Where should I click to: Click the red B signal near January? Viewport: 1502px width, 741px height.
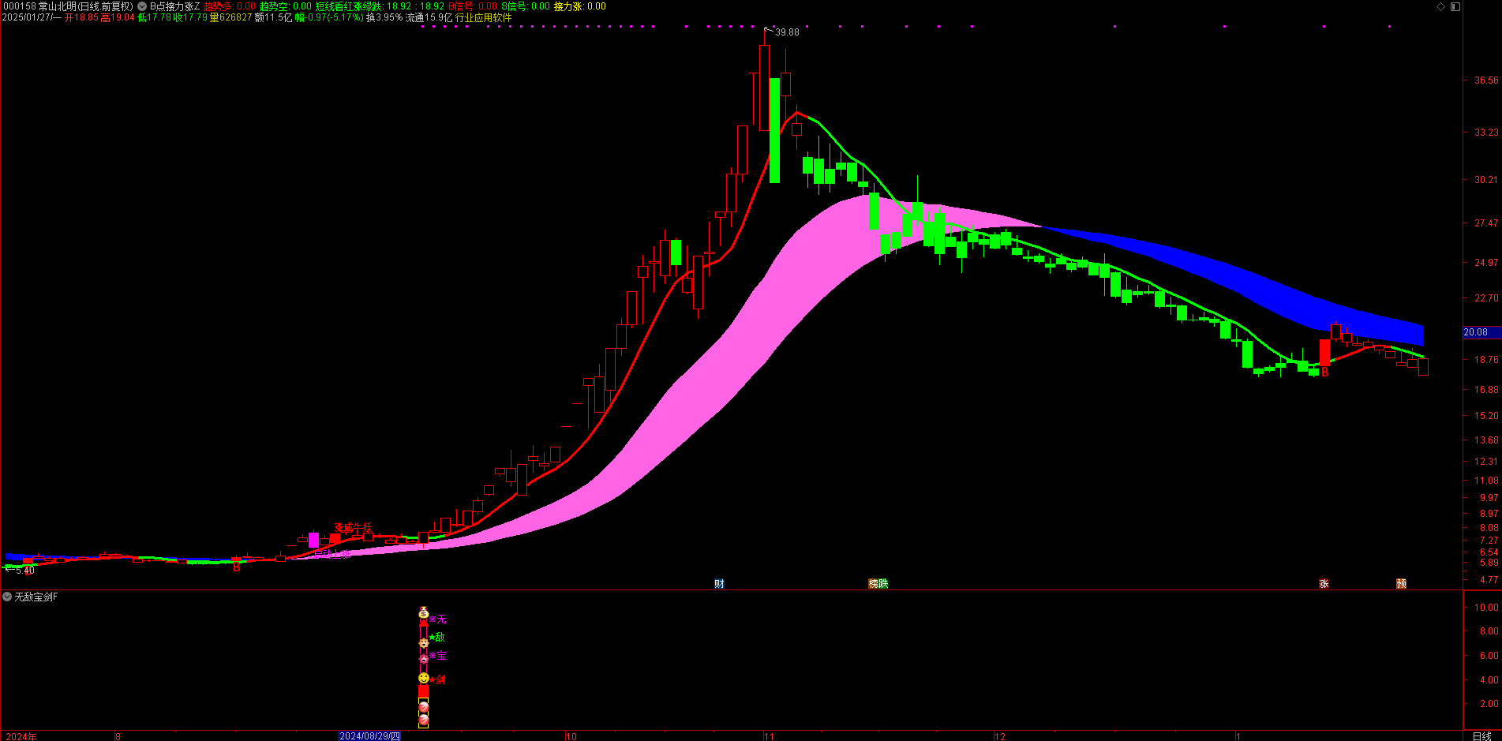coord(1325,372)
